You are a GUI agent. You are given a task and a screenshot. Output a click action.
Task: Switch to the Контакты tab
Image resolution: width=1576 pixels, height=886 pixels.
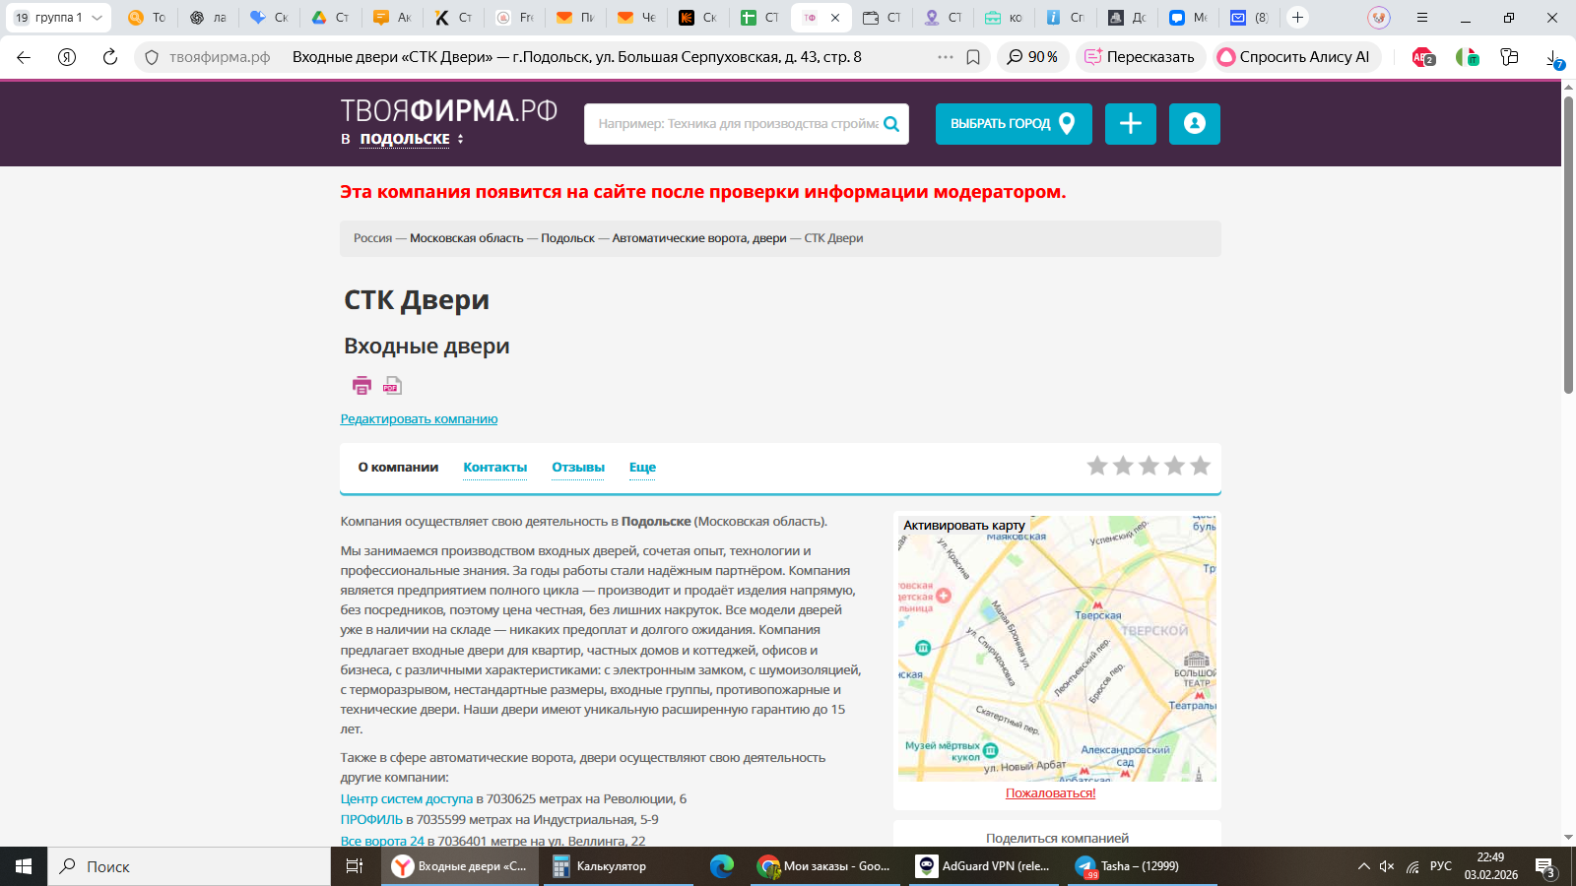[x=495, y=468]
